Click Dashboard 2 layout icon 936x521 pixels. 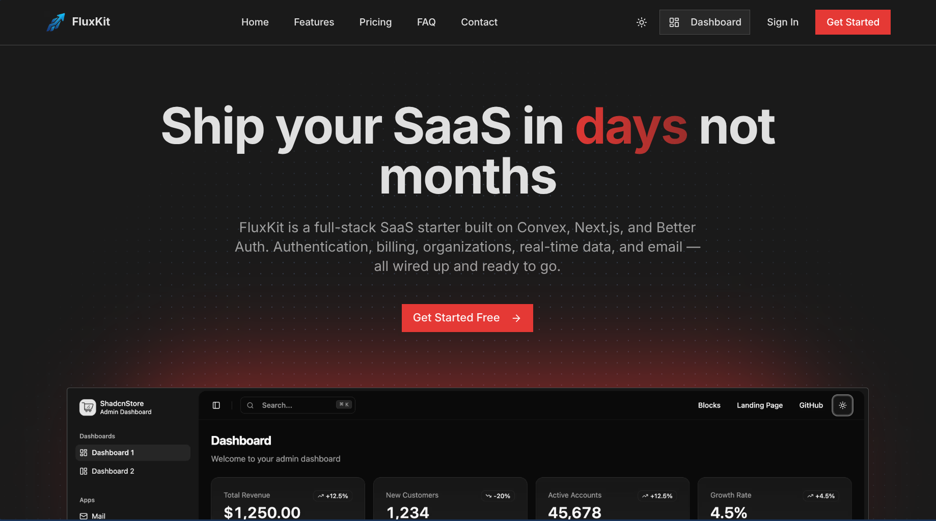pyautogui.click(x=84, y=471)
